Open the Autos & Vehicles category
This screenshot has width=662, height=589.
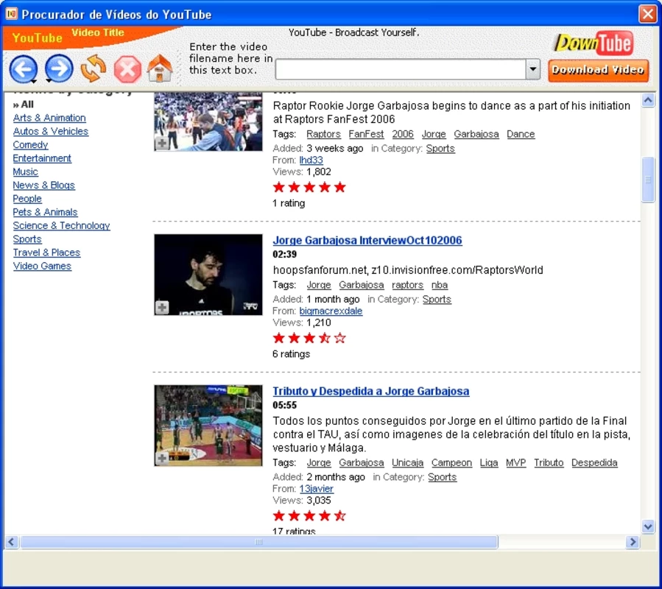tap(51, 131)
